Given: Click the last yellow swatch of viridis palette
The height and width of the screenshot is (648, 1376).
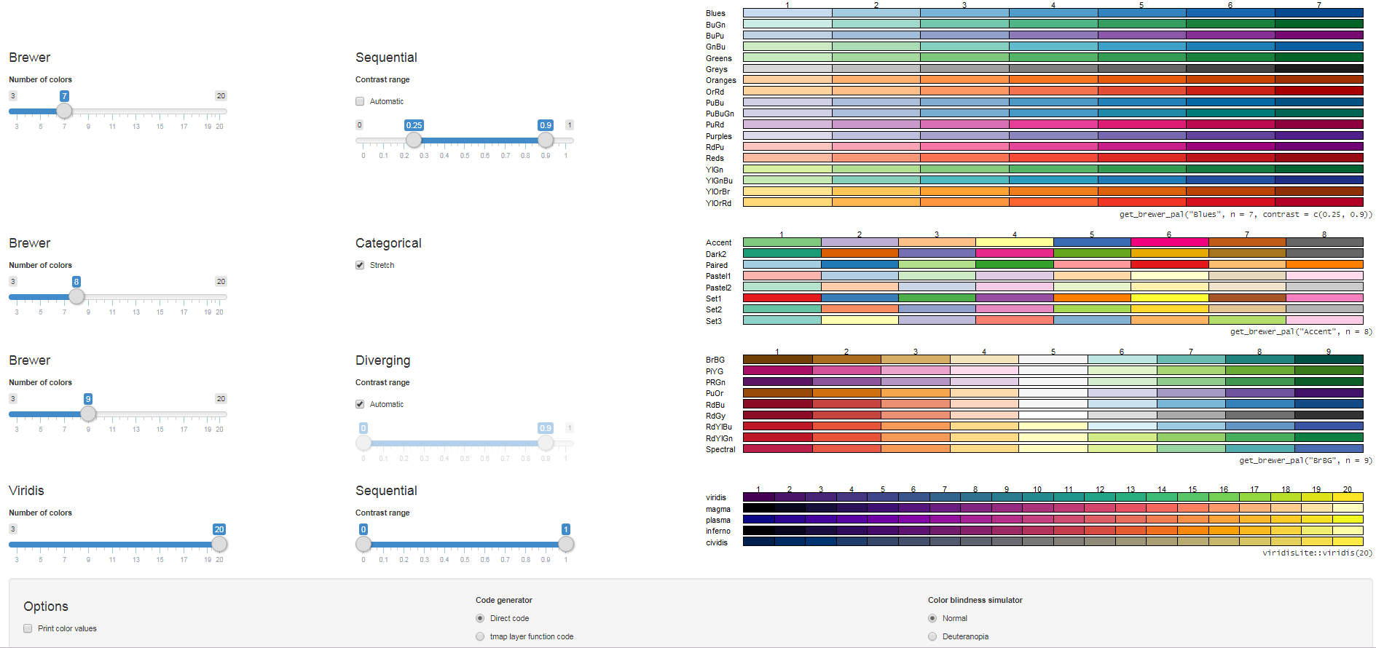Looking at the screenshot, I should click(1348, 497).
